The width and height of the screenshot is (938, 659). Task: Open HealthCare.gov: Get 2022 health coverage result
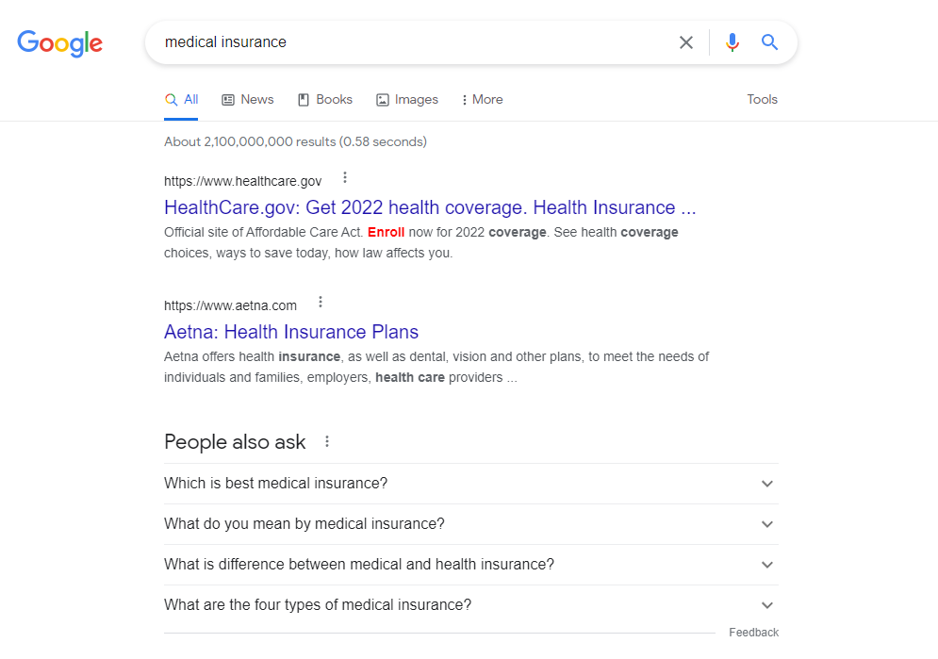click(x=430, y=207)
